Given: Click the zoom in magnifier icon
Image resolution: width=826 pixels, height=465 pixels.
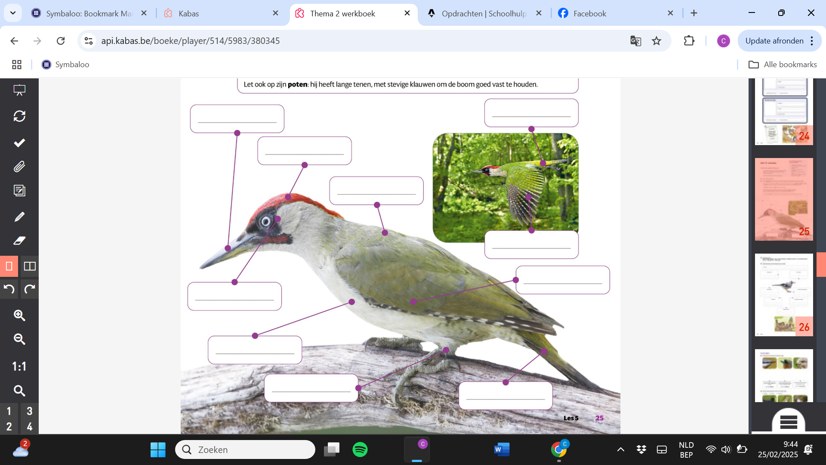Looking at the screenshot, I should coord(19,316).
